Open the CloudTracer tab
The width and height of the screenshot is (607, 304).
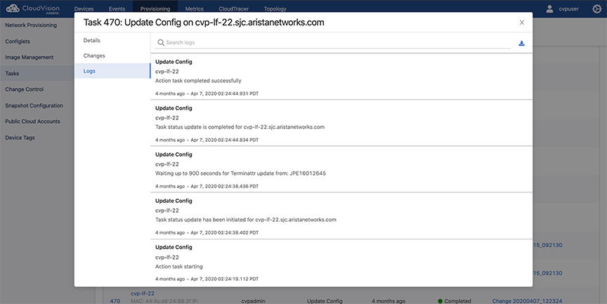click(233, 8)
